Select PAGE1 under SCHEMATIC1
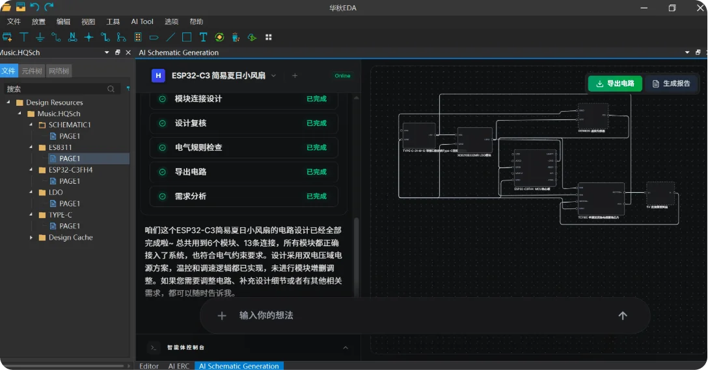 pos(70,136)
